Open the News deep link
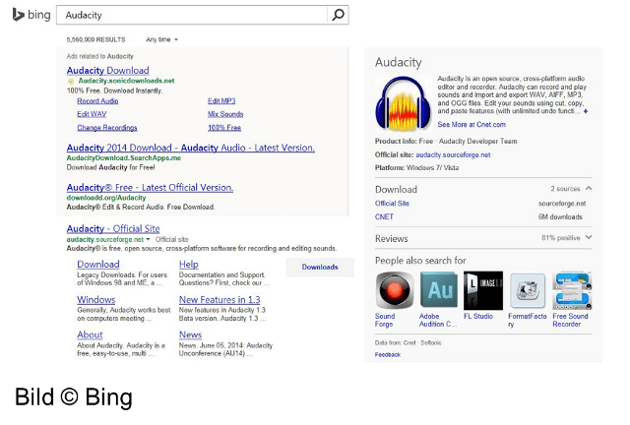The image size is (630, 425). pyautogui.click(x=190, y=334)
